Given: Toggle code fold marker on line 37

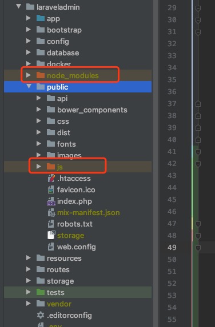Looking at the screenshot, I should tap(198, 104).
